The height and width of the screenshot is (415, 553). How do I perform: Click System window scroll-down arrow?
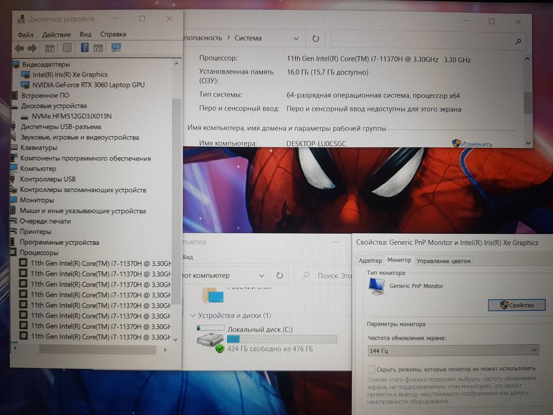click(x=528, y=143)
